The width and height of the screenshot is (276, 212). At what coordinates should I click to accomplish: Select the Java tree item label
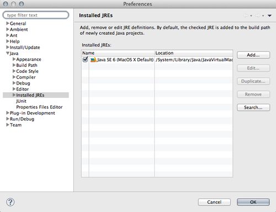(x=14, y=54)
